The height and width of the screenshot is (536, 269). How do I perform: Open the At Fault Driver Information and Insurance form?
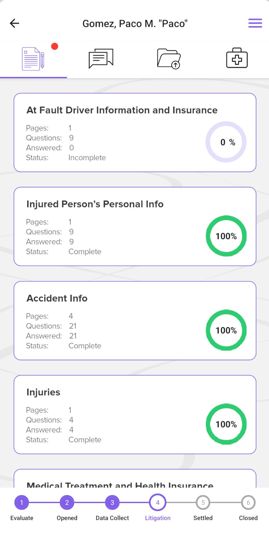134,132
